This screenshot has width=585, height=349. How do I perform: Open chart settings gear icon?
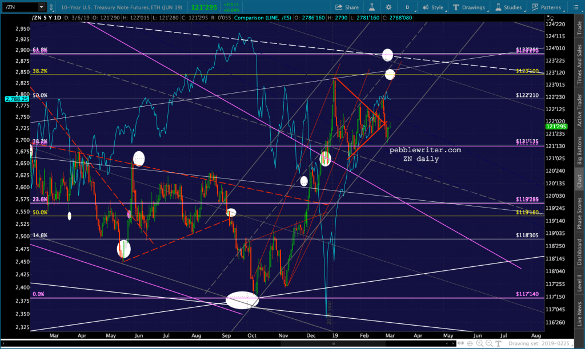pos(388,7)
